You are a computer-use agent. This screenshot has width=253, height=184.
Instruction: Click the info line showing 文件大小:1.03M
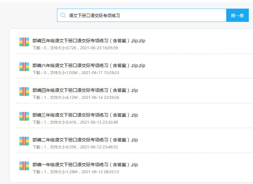click(x=76, y=73)
